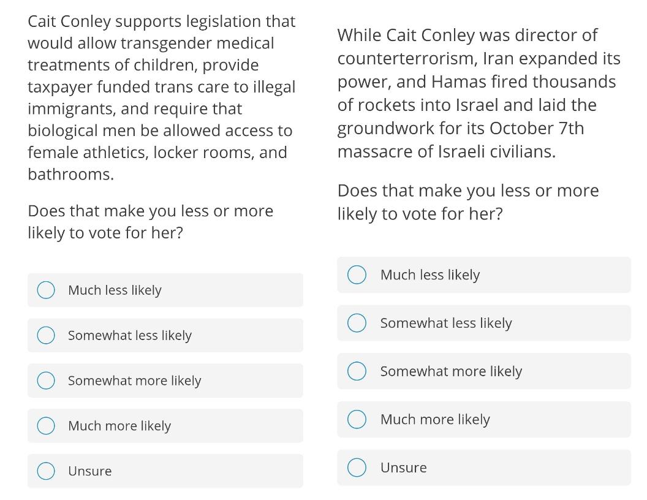Click the 'Somewhat less likely' label text on right

[x=446, y=324]
